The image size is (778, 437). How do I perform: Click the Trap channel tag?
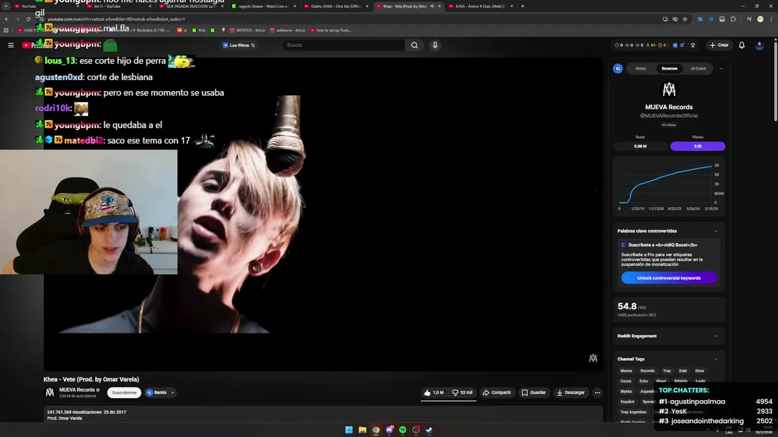(667, 371)
